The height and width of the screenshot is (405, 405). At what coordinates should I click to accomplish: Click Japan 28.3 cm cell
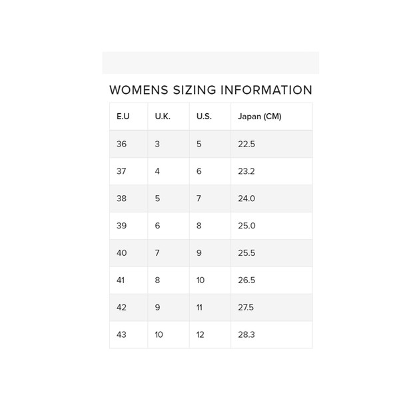tap(246, 335)
